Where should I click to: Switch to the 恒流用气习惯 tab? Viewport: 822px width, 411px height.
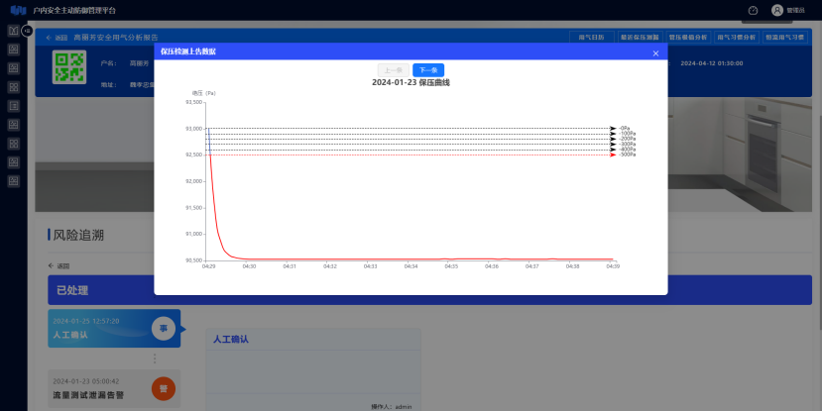point(784,38)
